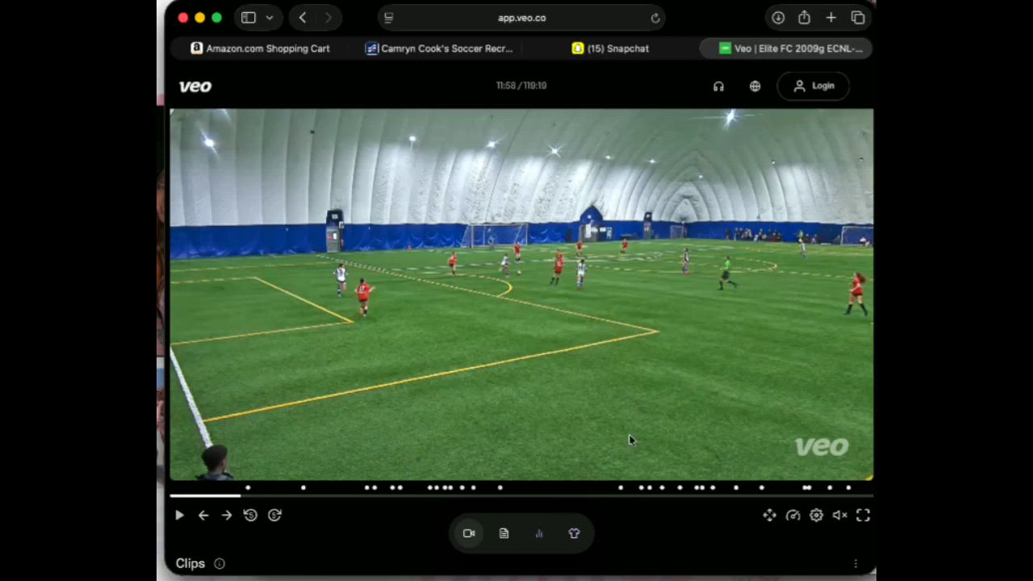The height and width of the screenshot is (581, 1033).
Task: Unmute the video audio
Action: tap(839, 516)
